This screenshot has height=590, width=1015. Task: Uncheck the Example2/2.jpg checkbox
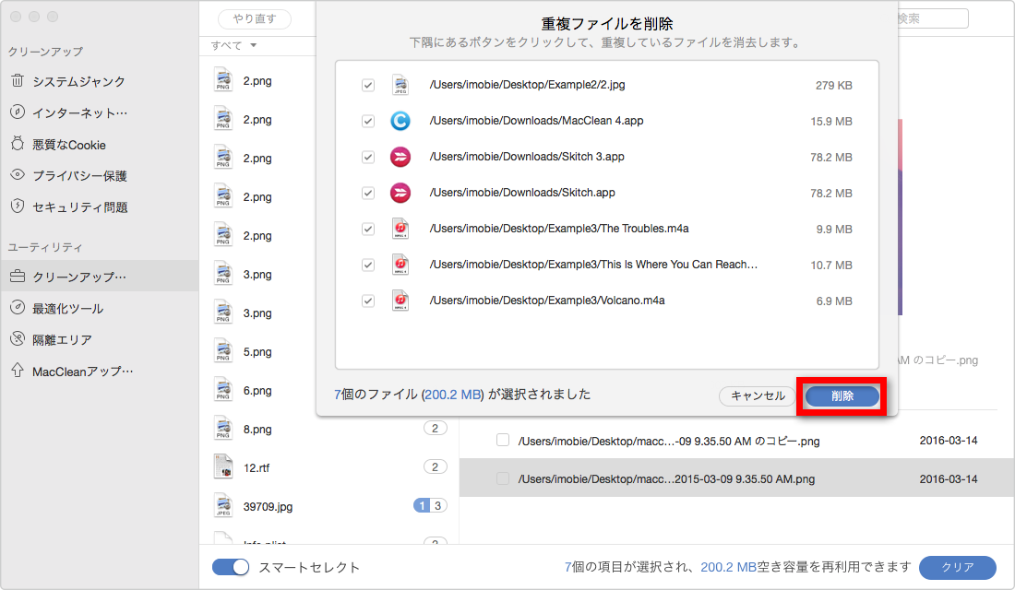367,85
